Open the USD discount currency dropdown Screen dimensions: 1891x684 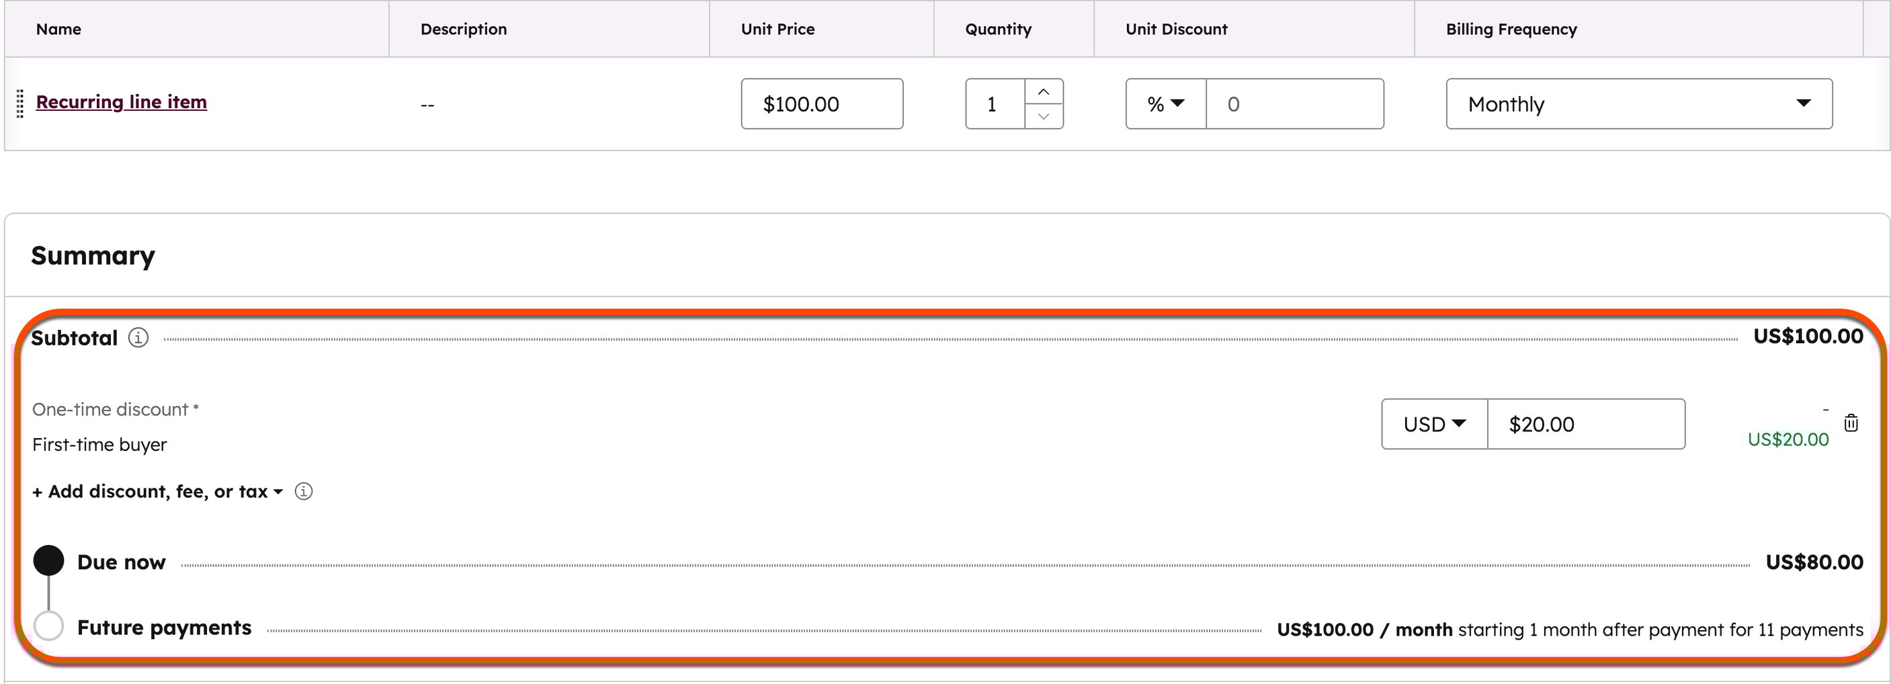(1433, 424)
